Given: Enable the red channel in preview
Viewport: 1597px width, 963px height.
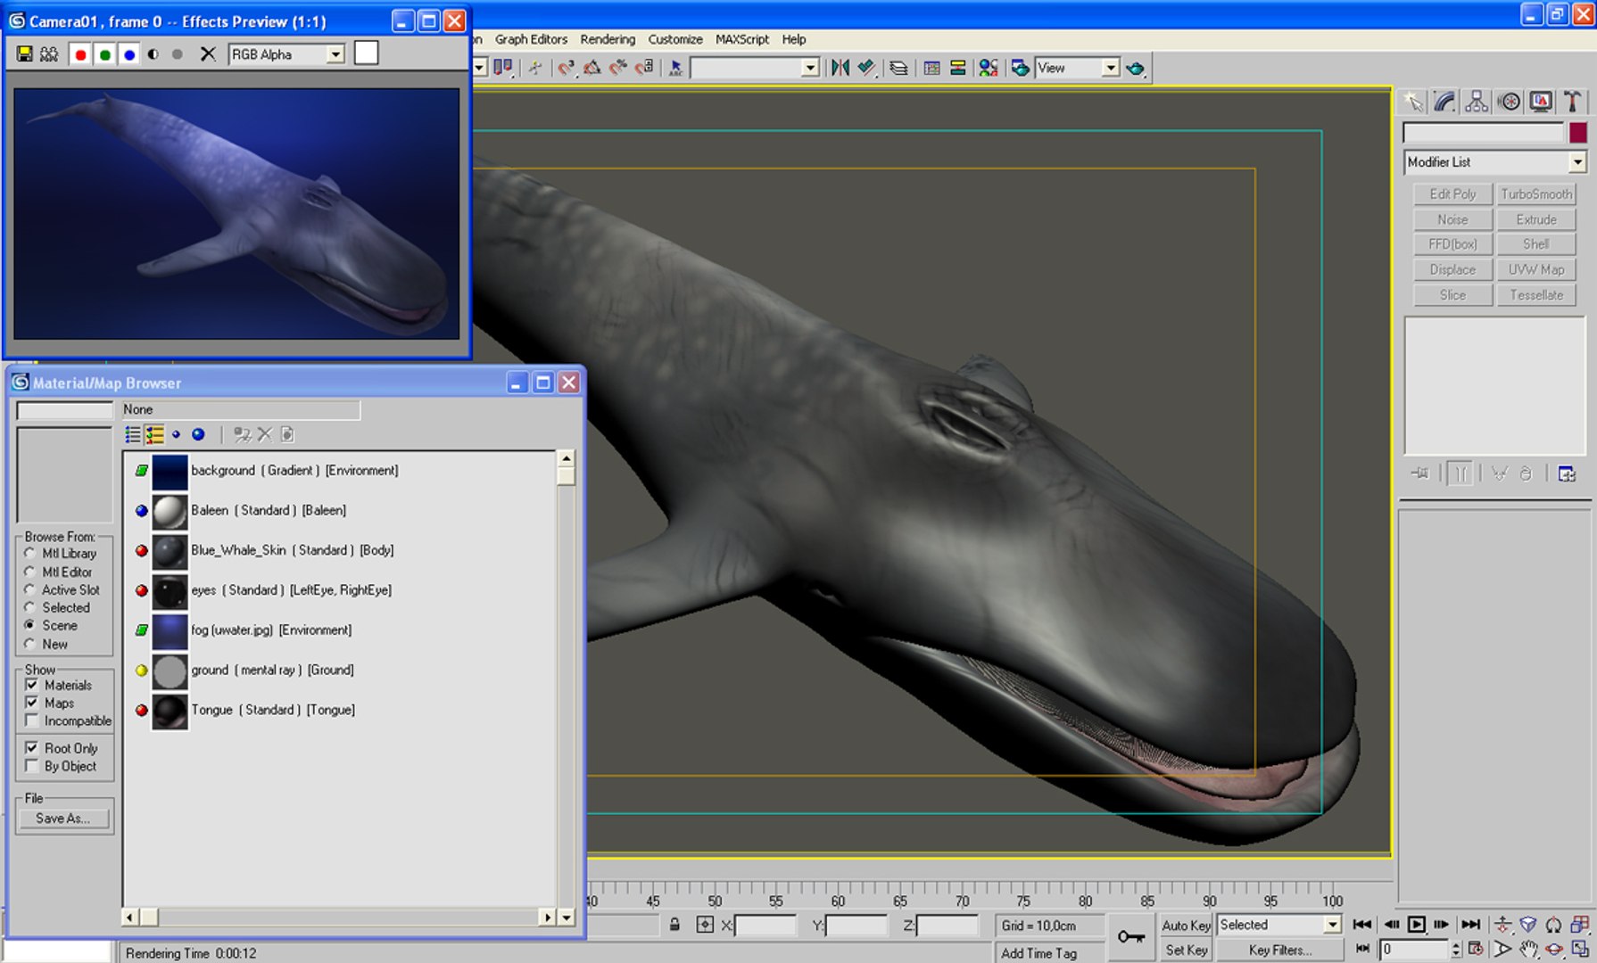Looking at the screenshot, I should (80, 54).
